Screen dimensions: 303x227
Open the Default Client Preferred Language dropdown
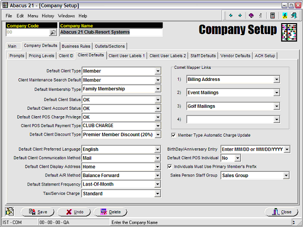pyautogui.click(x=157, y=149)
